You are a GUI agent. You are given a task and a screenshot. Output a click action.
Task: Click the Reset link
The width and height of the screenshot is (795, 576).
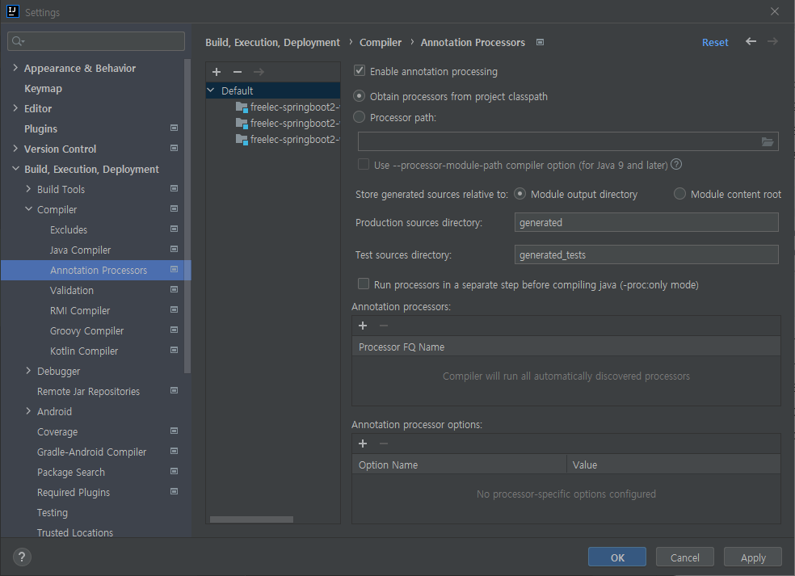715,43
